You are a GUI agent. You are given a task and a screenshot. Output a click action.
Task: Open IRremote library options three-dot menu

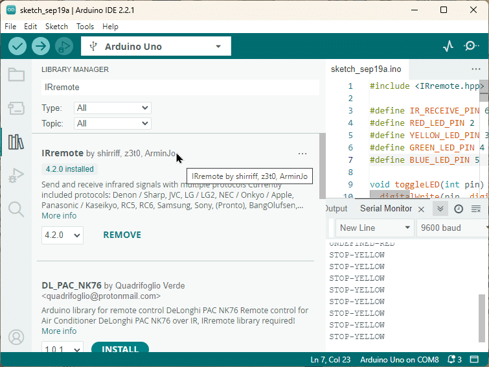[x=302, y=154]
